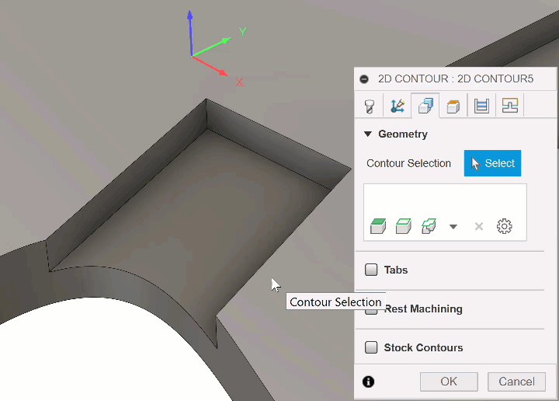Click the Stock Contours label text

pyautogui.click(x=423, y=347)
